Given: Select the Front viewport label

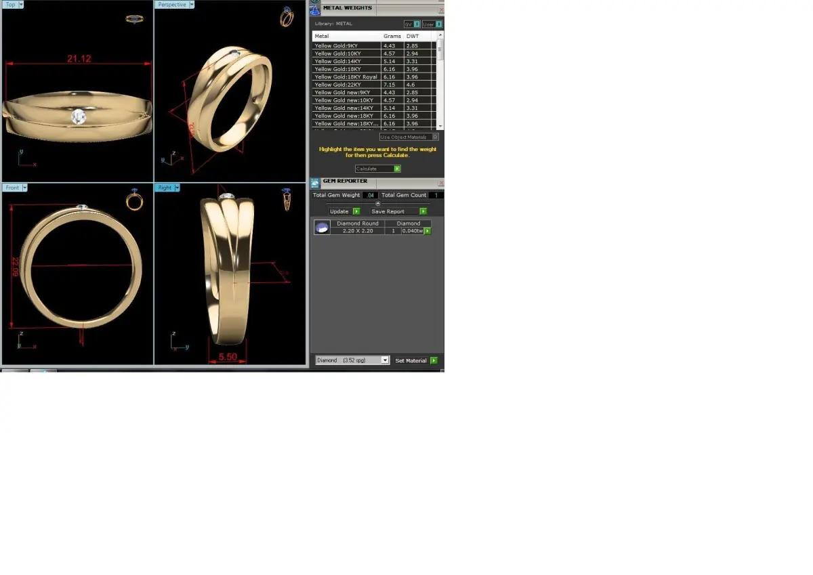Looking at the screenshot, I should point(12,188).
